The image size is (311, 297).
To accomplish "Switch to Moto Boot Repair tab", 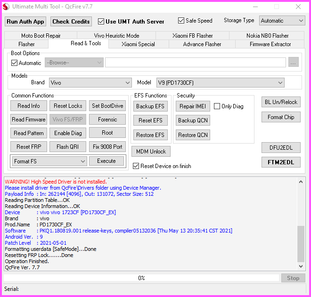I will 41,36.
